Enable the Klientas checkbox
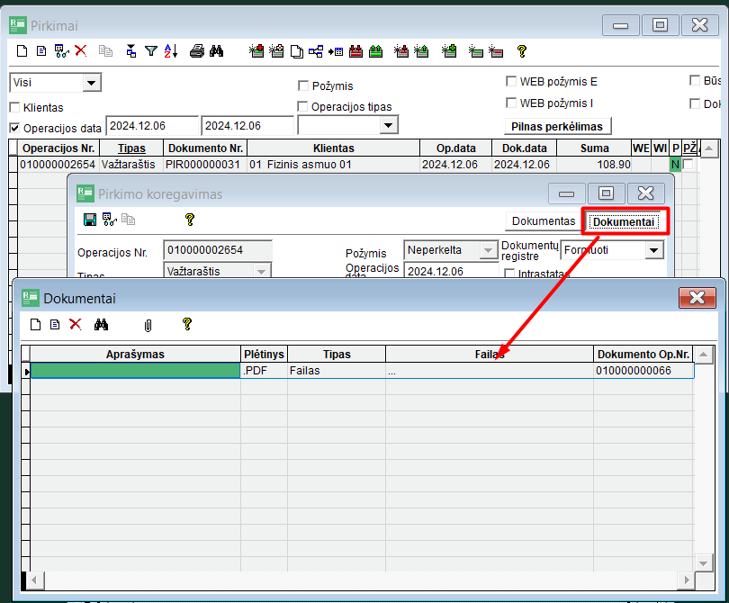Image resolution: width=729 pixels, height=603 pixels. (x=14, y=107)
